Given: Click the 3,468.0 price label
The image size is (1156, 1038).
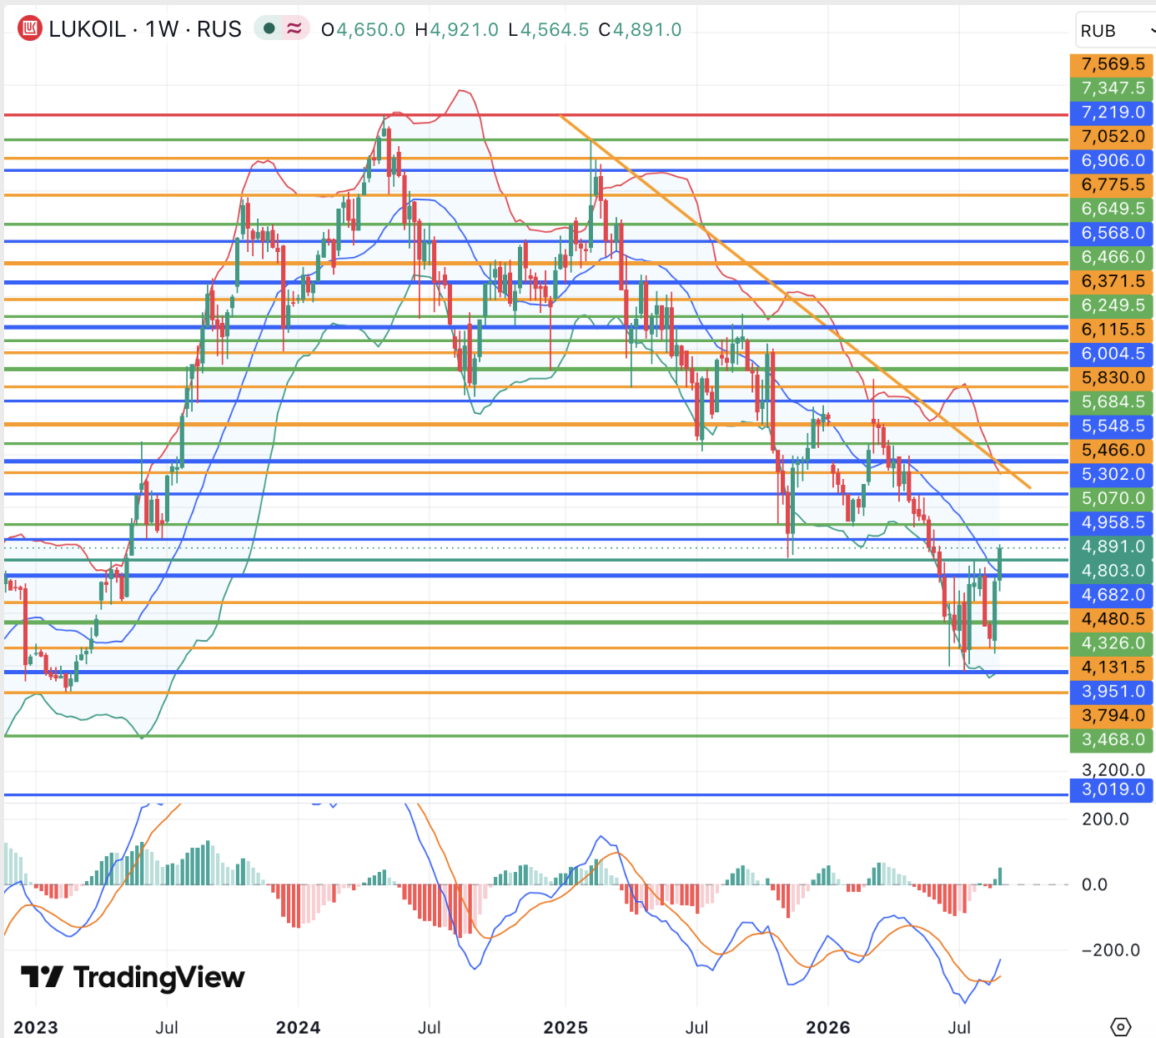Looking at the screenshot, I should click(1112, 742).
